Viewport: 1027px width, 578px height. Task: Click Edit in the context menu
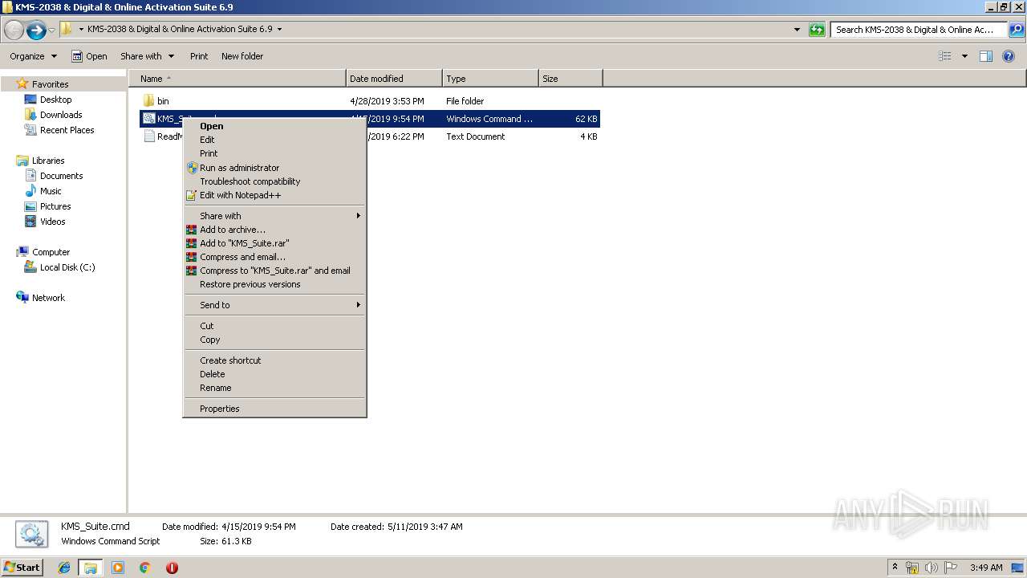click(x=274, y=140)
